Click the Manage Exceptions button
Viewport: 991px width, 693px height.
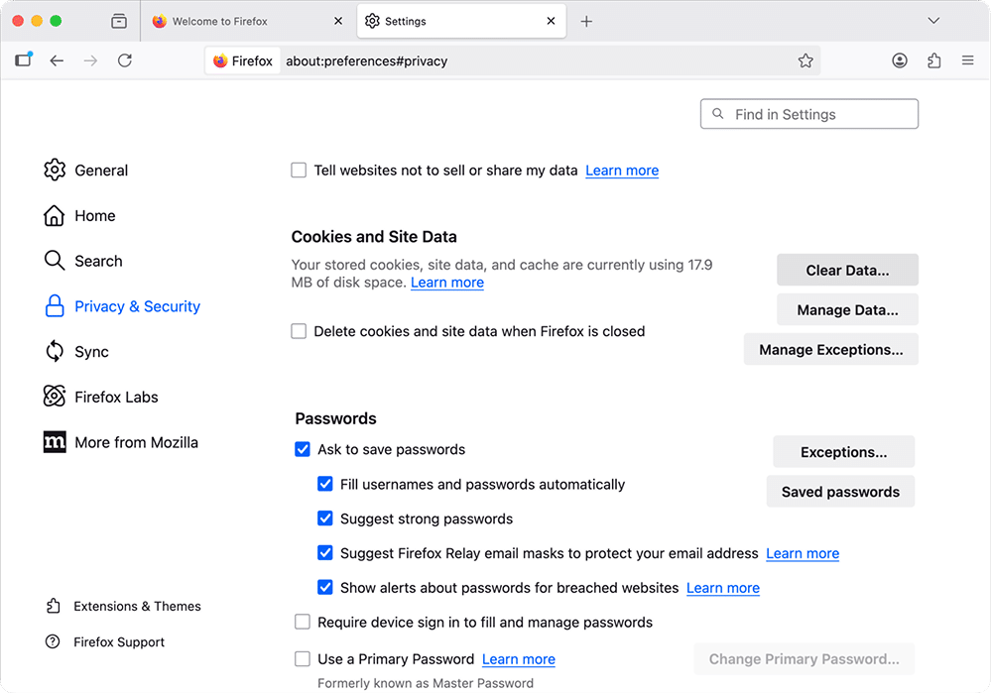click(830, 349)
